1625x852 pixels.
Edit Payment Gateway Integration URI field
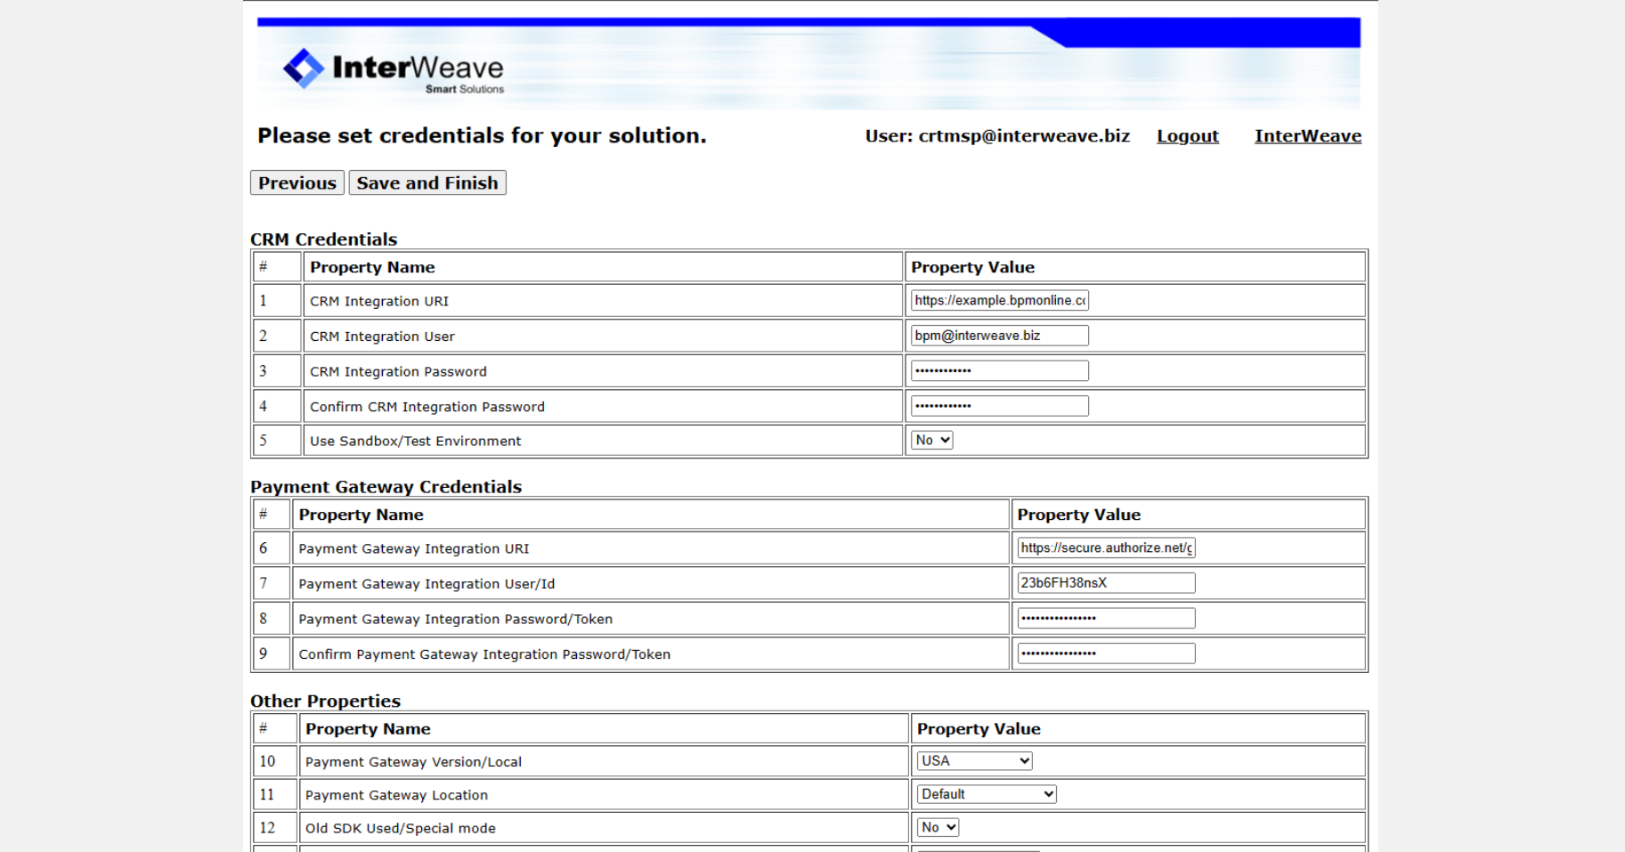(1106, 548)
